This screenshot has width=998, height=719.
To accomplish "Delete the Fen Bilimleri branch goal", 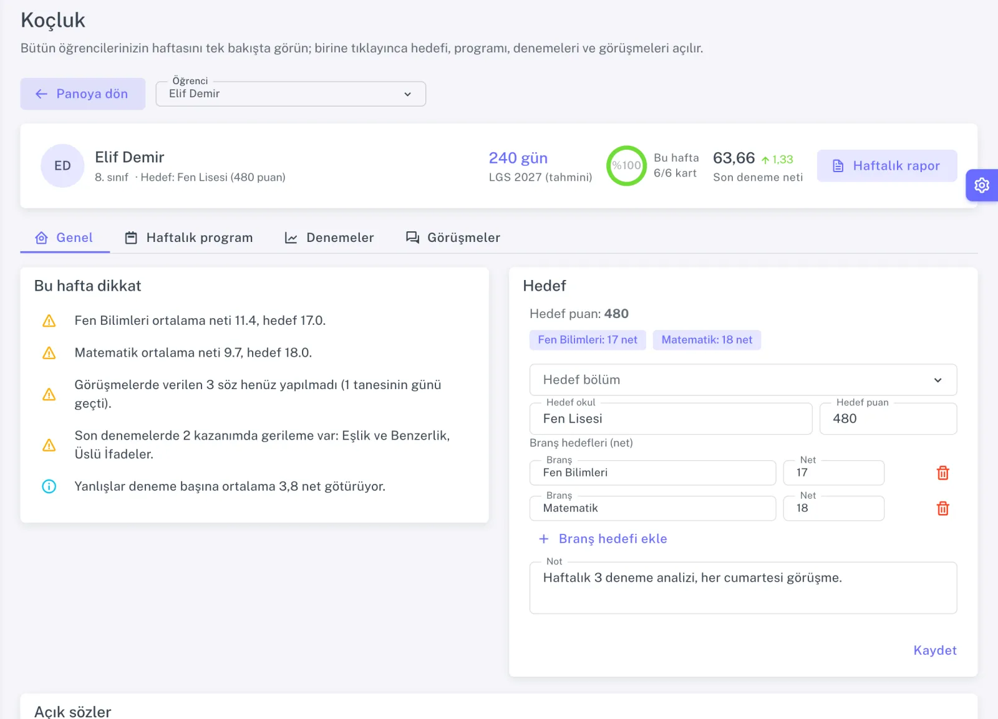I will pos(943,473).
